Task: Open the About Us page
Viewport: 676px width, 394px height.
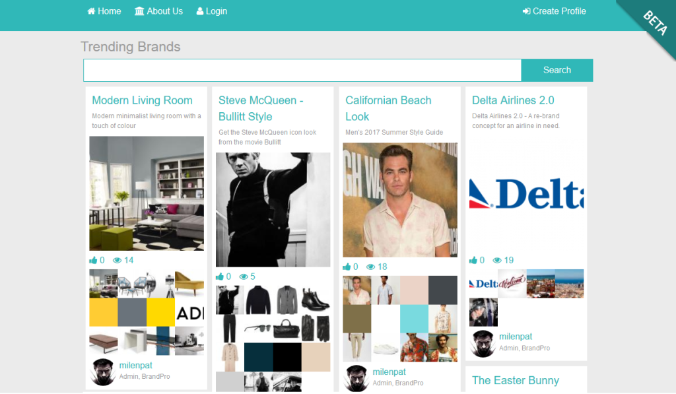Action: point(158,11)
